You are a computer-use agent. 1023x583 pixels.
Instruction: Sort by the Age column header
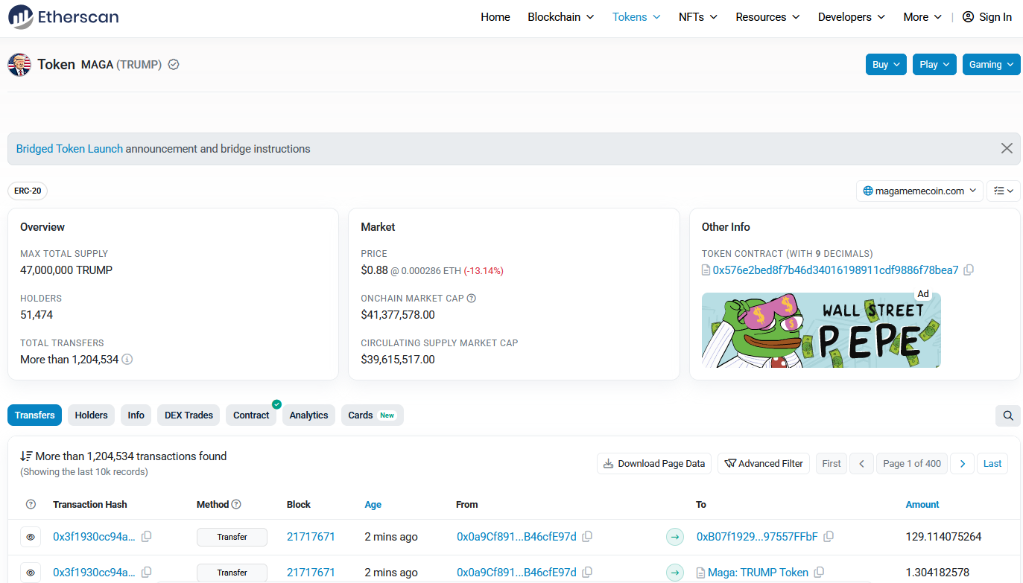pos(373,504)
